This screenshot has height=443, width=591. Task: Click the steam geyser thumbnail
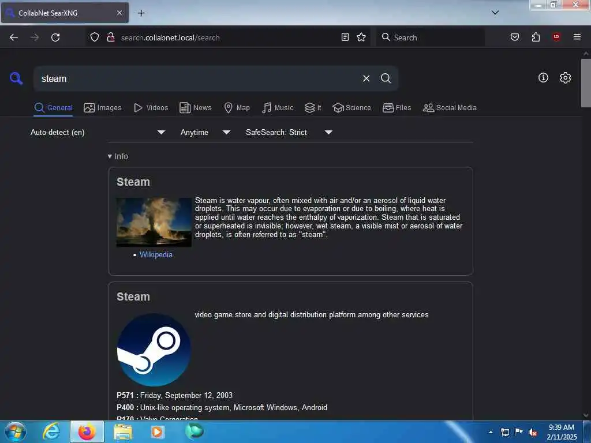pyautogui.click(x=154, y=222)
